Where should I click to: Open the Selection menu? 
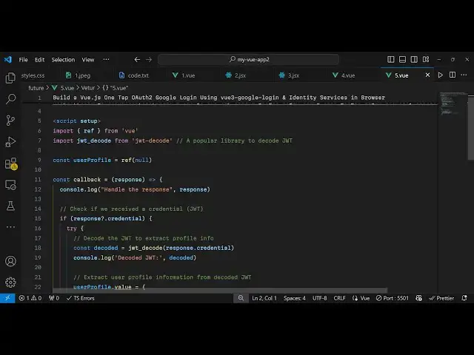[63, 60]
